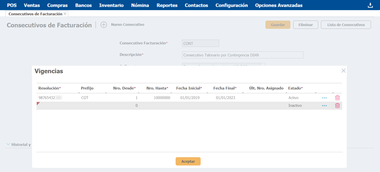
Task: Click the Lista de Consecutivos button
Action: click(346, 25)
